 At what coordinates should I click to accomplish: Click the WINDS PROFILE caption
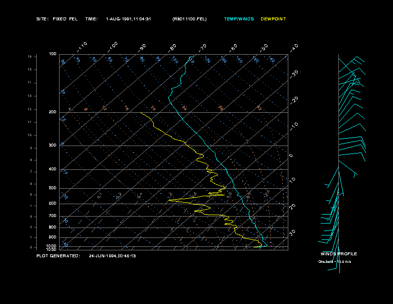click(339, 254)
